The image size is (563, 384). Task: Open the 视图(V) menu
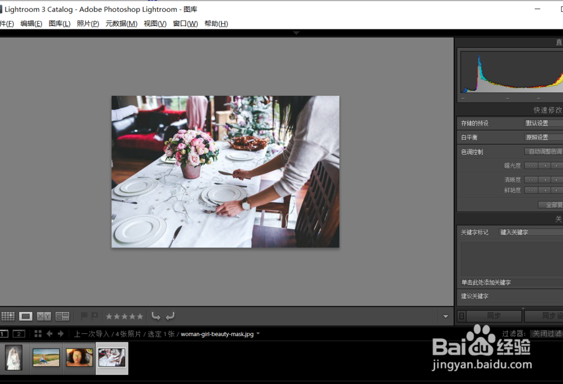[x=155, y=24]
